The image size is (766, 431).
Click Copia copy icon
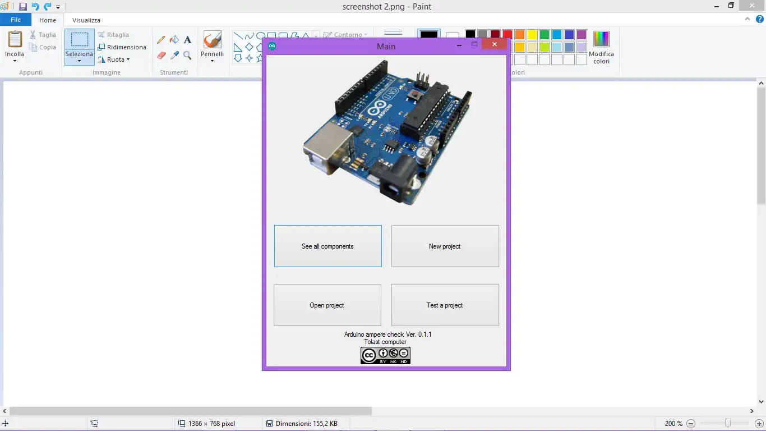34,48
